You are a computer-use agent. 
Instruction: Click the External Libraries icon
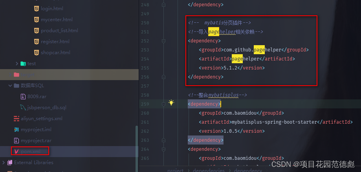tap(10, 163)
